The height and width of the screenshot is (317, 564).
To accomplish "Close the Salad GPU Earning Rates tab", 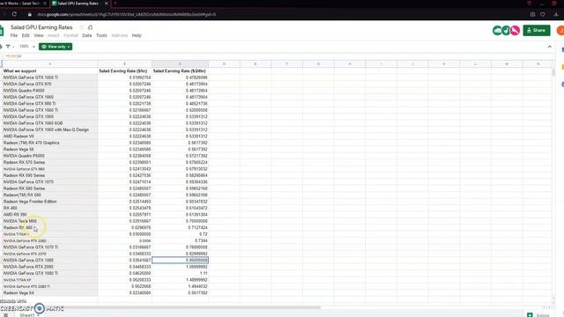I will point(107,4).
